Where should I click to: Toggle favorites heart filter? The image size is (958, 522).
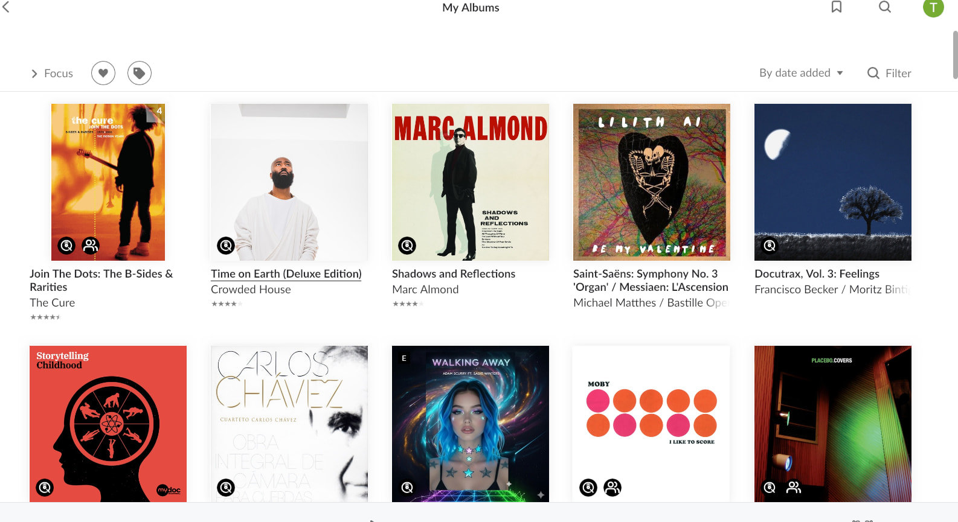103,73
